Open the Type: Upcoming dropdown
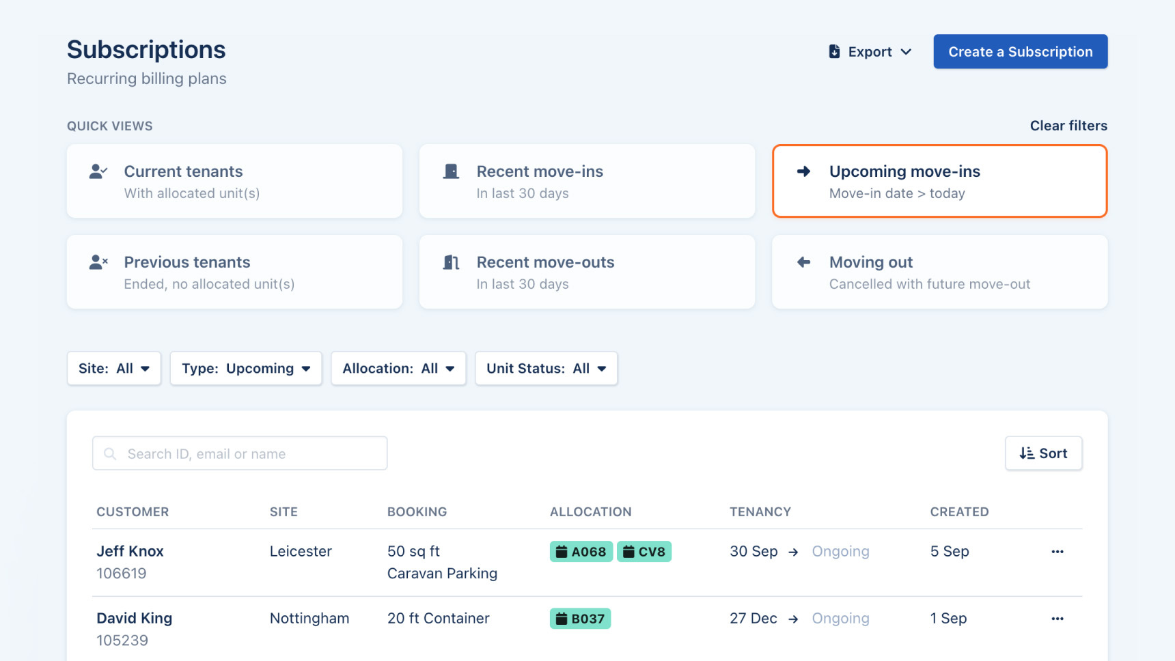The width and height of the screenshot is (1175, 661). coord(245,369)
